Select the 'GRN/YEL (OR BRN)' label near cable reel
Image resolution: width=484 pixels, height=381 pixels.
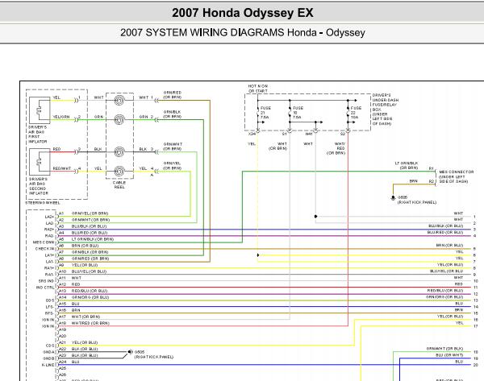[173, 166]
